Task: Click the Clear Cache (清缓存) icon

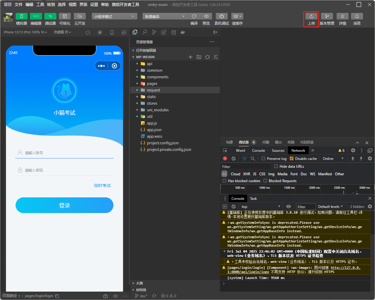Action: click(x=237, y=16)
